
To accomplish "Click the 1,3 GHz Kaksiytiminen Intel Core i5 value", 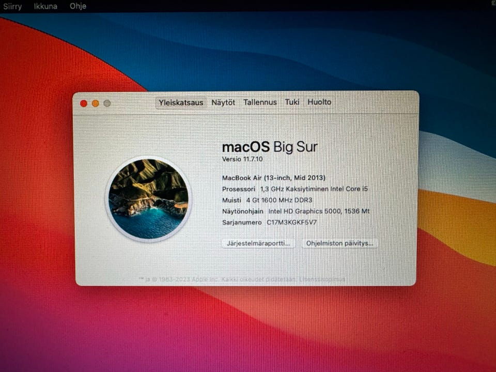I will tap(314, 189).
